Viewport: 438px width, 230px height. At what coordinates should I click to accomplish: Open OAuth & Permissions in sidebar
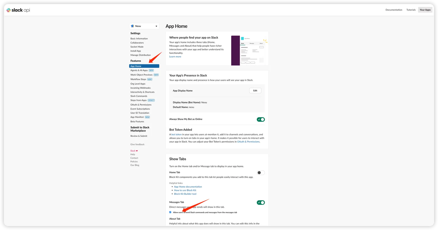click(x=141, y=105)
